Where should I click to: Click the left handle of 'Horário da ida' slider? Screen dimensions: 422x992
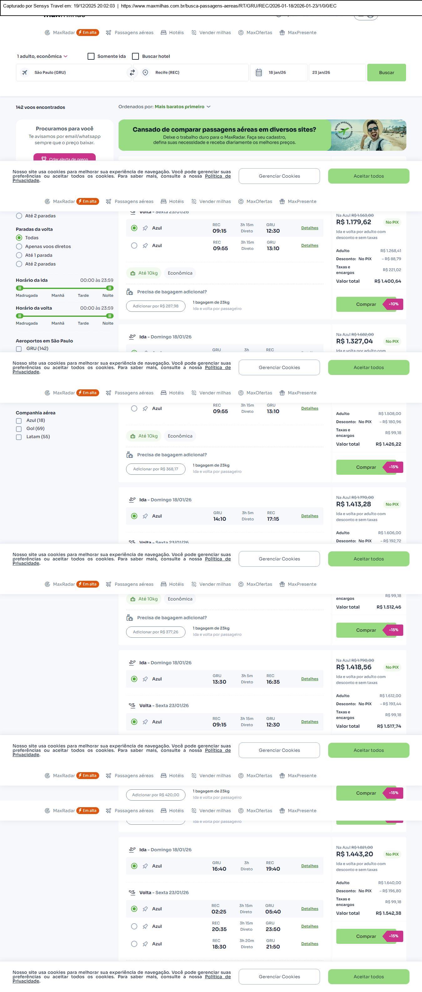point(20,288)
